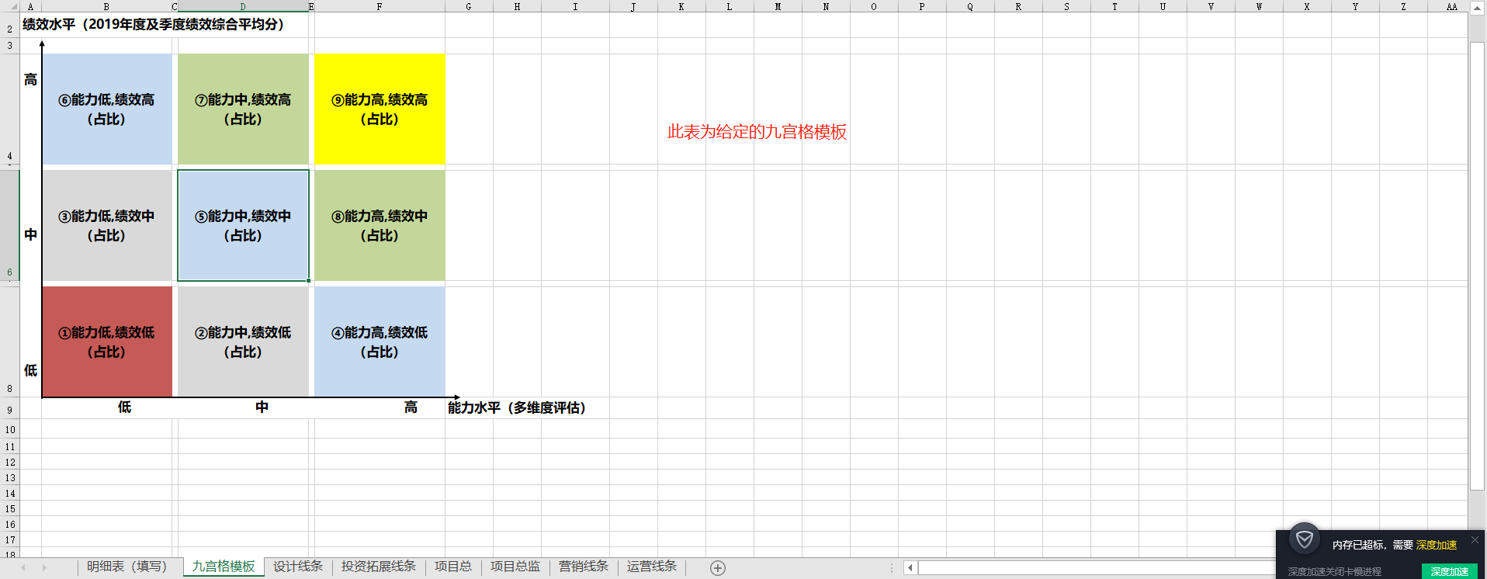Switch to the 项目总监 sheet tab
The height and width of the screenshot is (579, 1487).
click(x=515, y=567)
